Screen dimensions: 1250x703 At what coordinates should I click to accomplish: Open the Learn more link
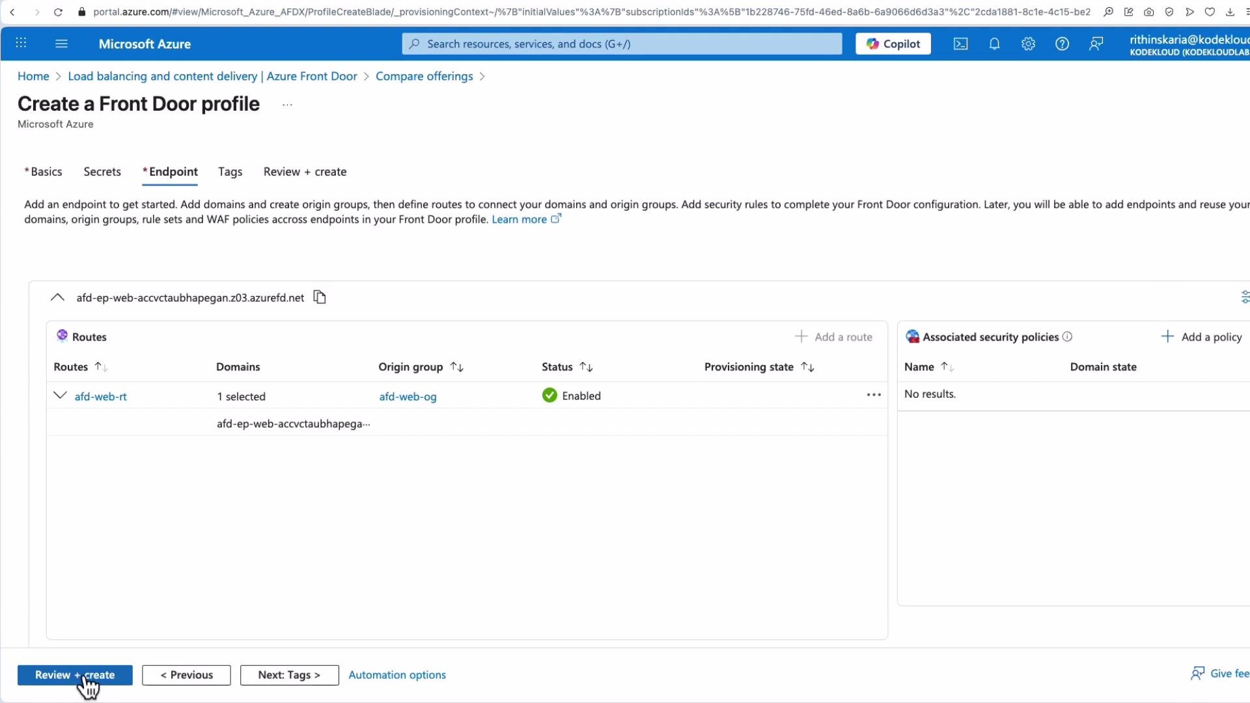tap(526, 219)
